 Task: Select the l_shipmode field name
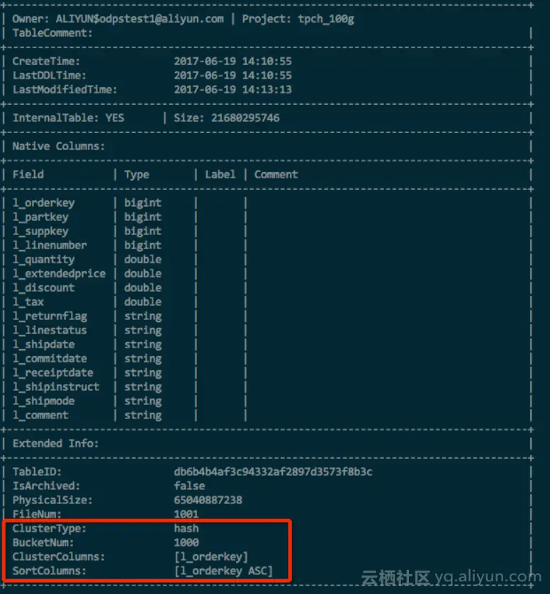44,401
